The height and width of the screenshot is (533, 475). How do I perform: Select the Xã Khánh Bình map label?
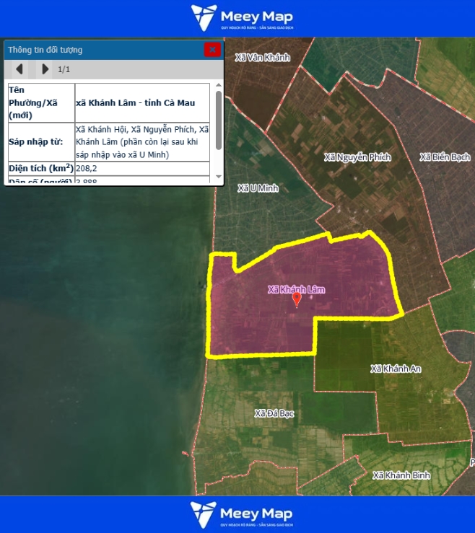401,475
